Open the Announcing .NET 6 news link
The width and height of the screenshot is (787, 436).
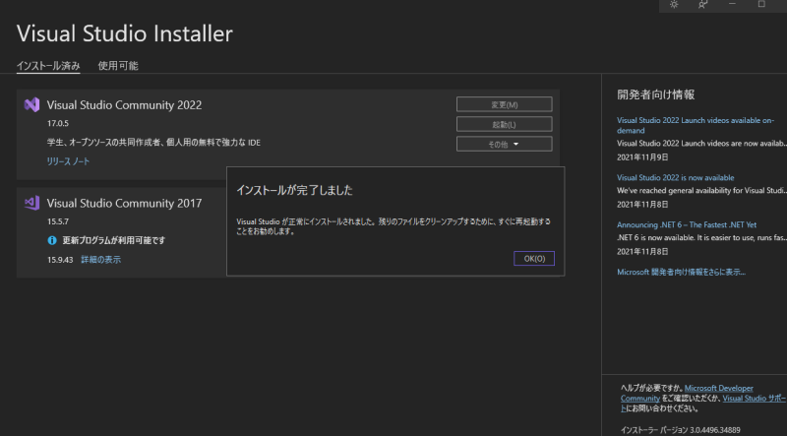click(x=687, y=224)
